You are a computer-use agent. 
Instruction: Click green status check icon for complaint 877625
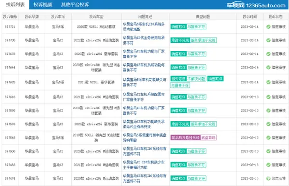click(268, 82)
